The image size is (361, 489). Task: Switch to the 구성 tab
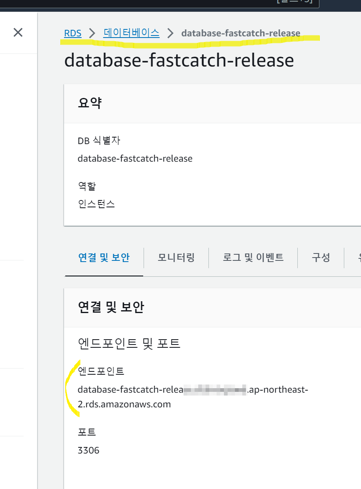(x=321, y=258)
